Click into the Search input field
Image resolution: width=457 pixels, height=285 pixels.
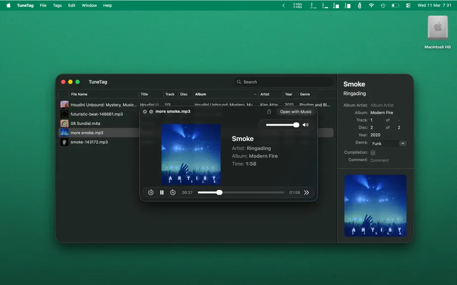284,82
